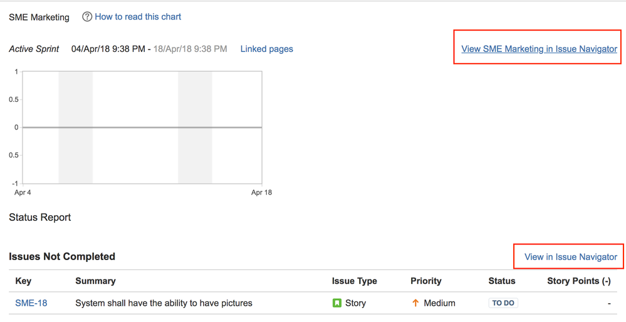626x322 pixels.
Task: Click the burndown line at zero
Action: [142, 128]
